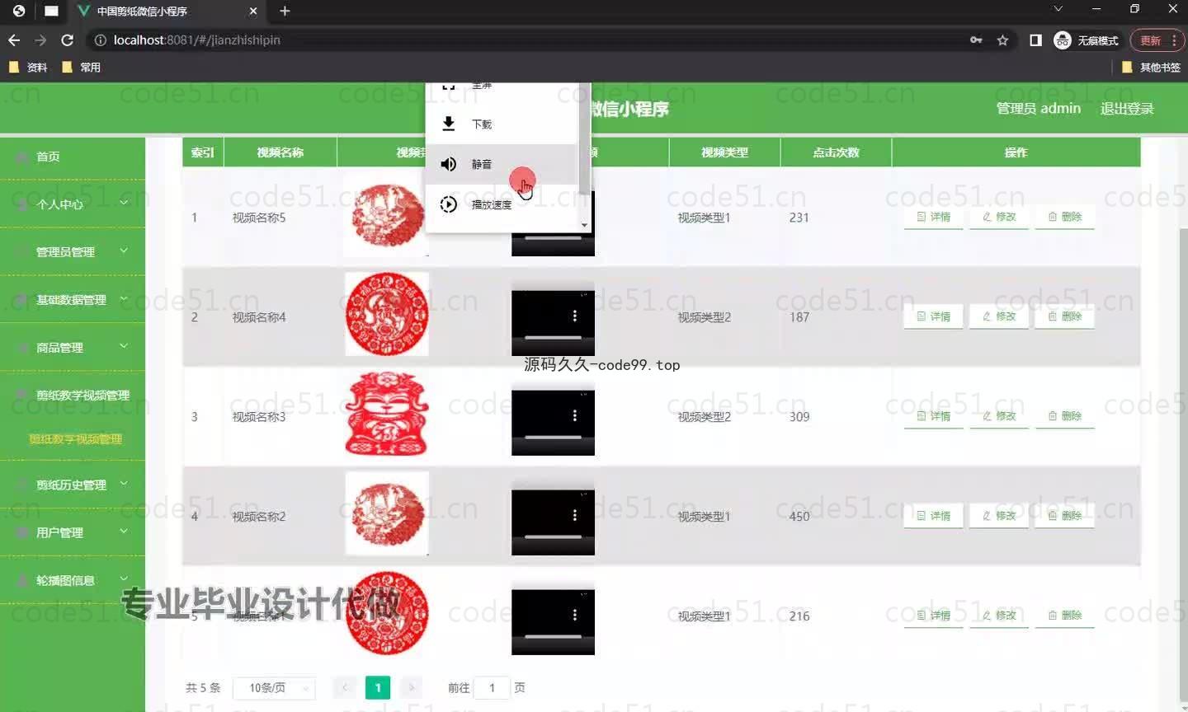Click the progress bar of the 视频名称4 video
The width and height of the screenshot is (1188, 712).
coord(553,338)
